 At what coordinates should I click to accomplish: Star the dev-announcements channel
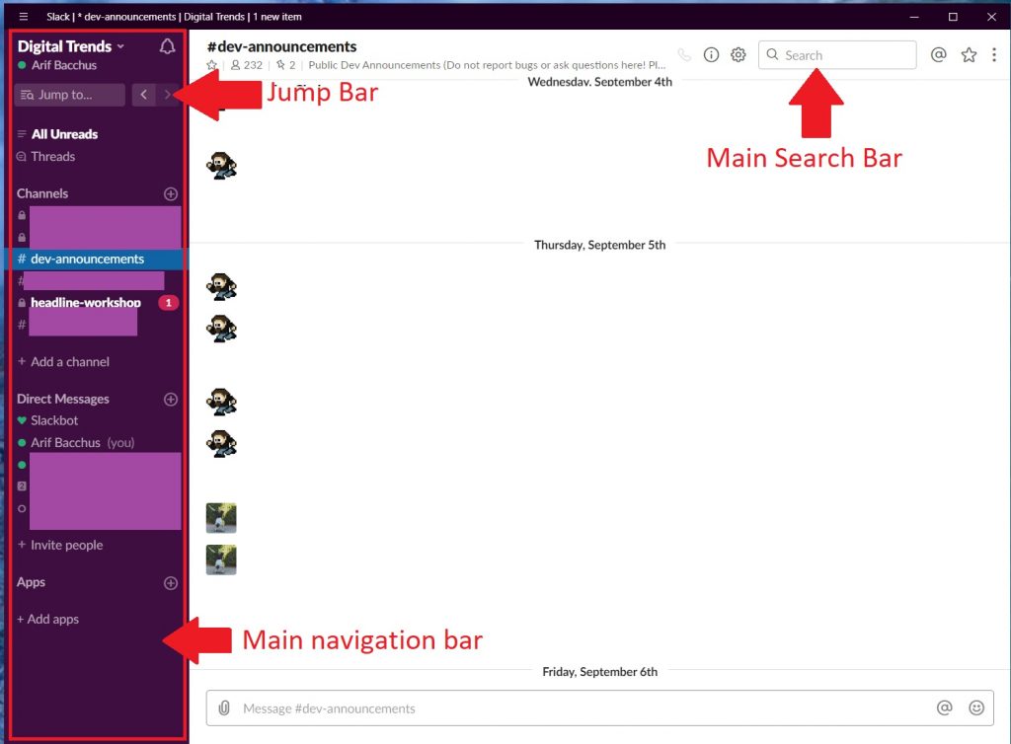[211, 65]
